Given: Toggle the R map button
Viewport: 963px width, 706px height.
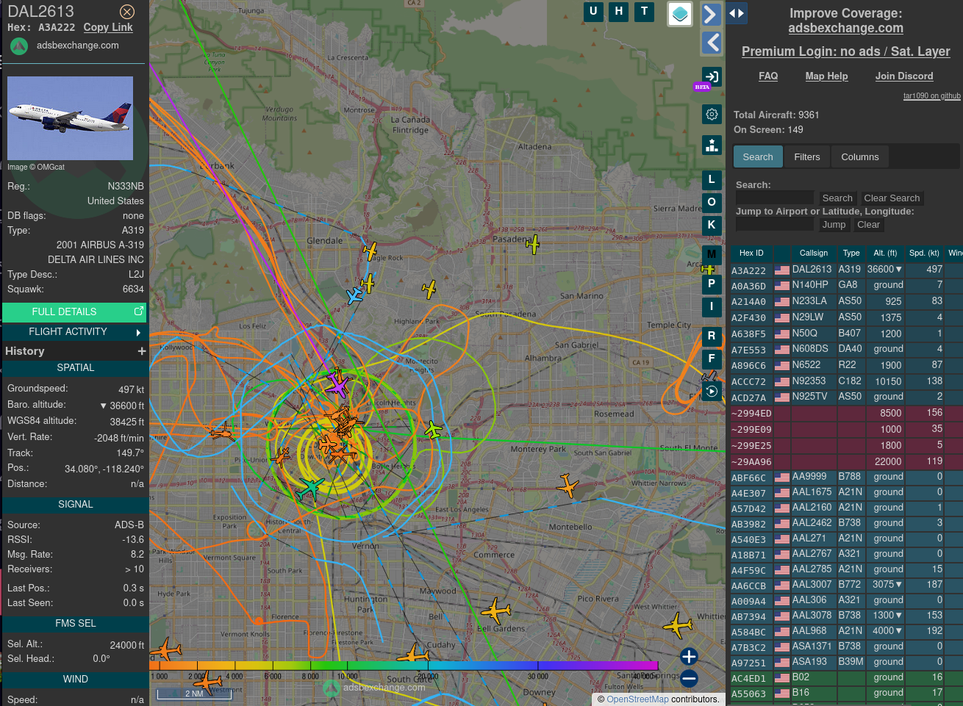Looking at the screenshot, I should (711, 336).
